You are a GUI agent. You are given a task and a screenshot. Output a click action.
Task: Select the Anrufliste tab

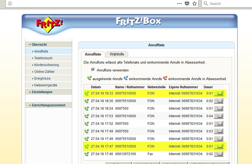[x=93, y=54]
